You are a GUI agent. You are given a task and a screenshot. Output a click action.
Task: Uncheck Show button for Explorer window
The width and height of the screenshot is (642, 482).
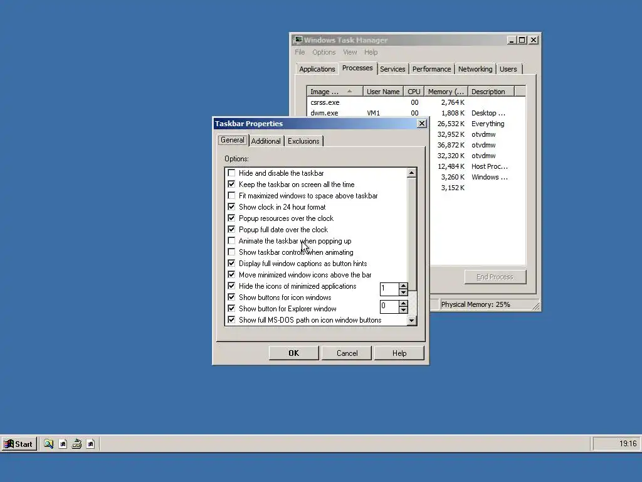tap(232, 308)
